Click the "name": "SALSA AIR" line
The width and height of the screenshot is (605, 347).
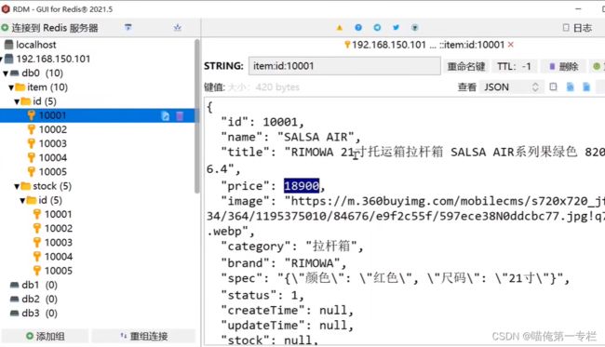click(x=290, y=138)
